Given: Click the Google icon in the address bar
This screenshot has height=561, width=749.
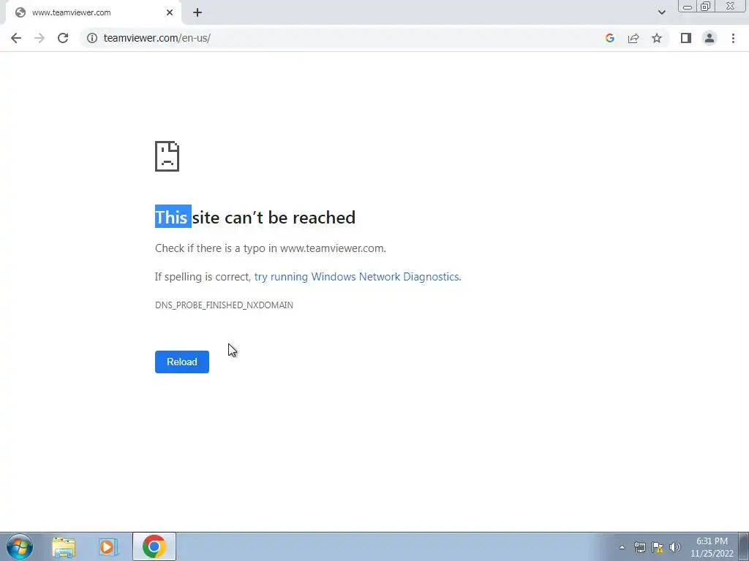Looking at the screenshot, I should [609, 38].
